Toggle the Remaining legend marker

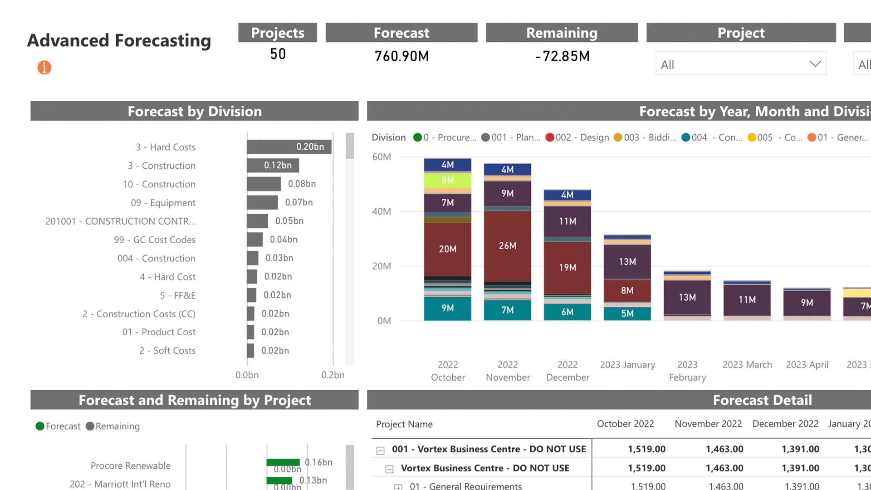[90, 426]
